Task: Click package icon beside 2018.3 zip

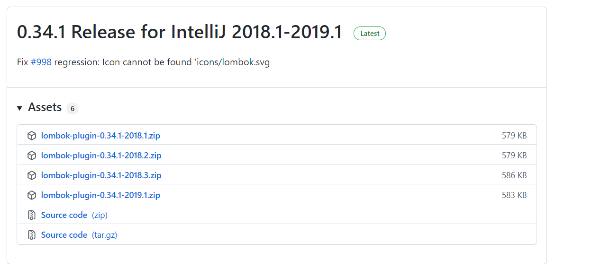Action: 32,175
